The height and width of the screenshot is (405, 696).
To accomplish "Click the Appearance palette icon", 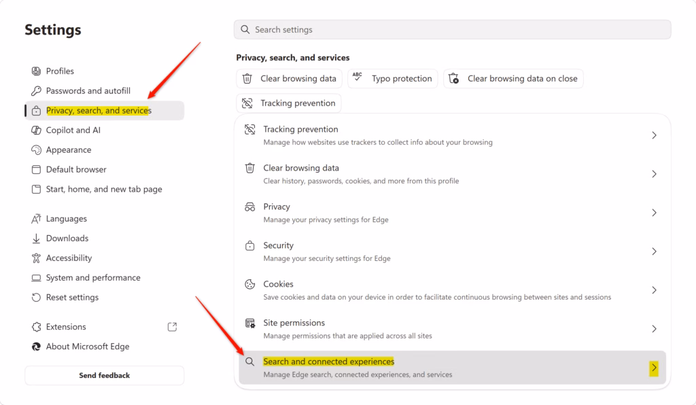I will (x=36, y=150).
